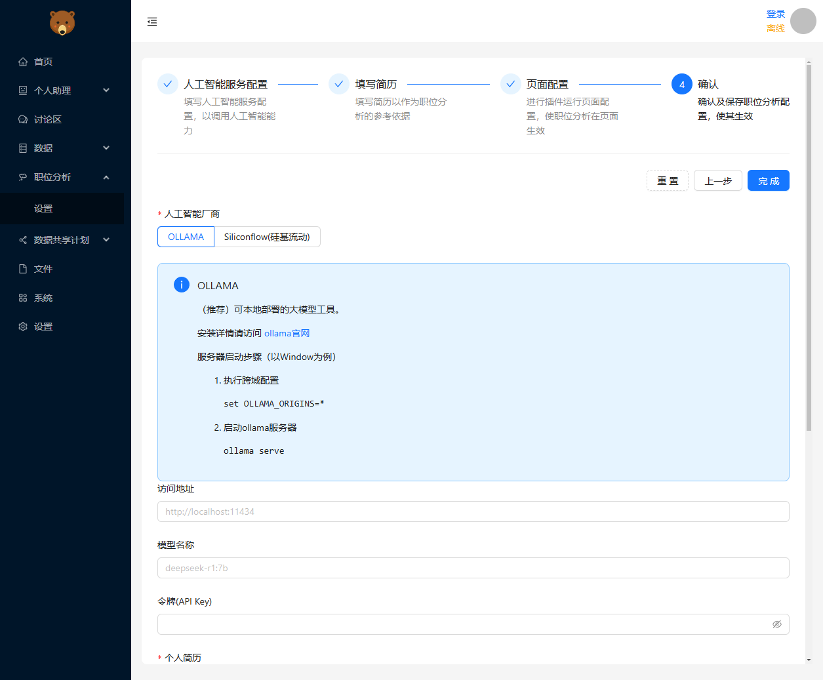Click step 1 checkmark 人工智能服务配置
This screenshot has width=823, height=680.
168,84
